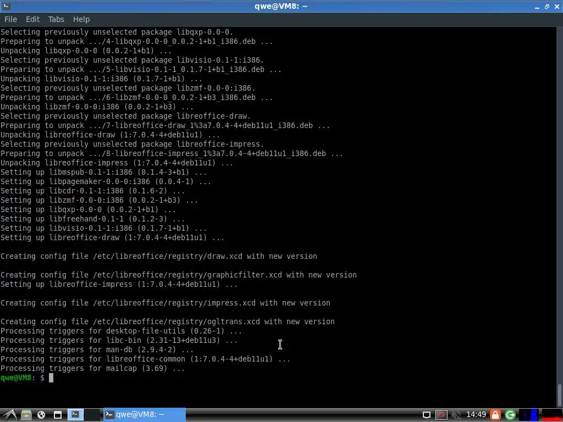Click the line 'Processing triggers for mailcap (3.69)'
The width and height of the screenshot is (563, 422).
point(92,369)
